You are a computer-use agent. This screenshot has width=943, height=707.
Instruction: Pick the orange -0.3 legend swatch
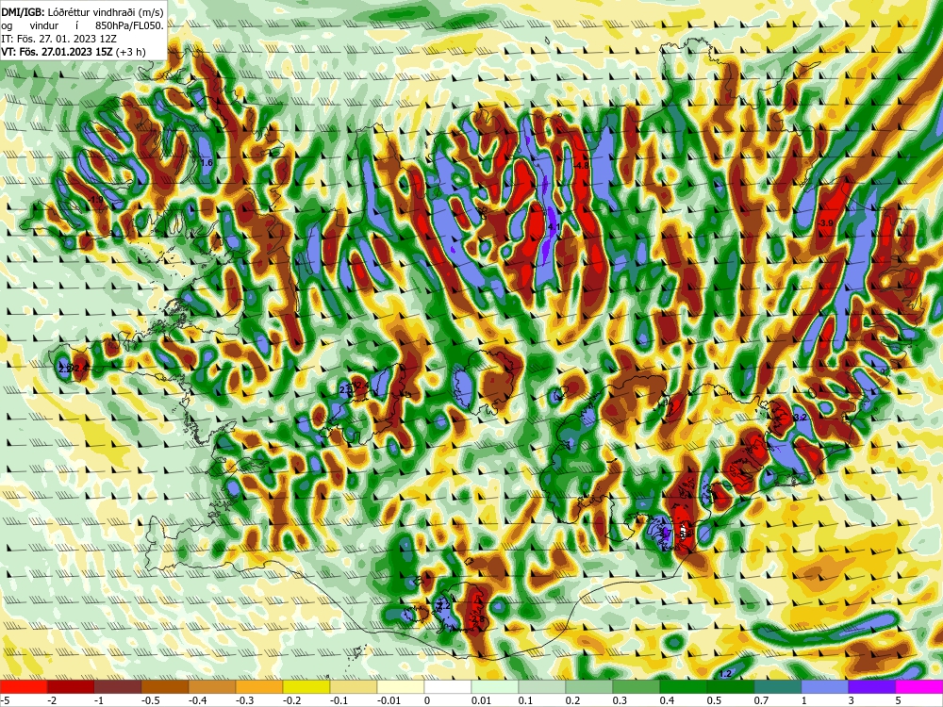coord(259,686)
